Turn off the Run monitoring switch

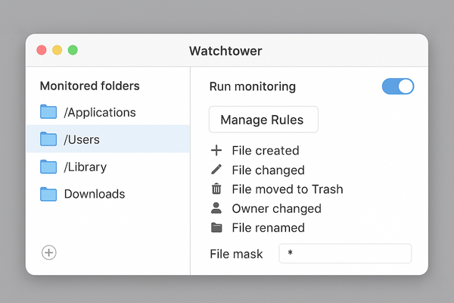[x=398, y=86]
